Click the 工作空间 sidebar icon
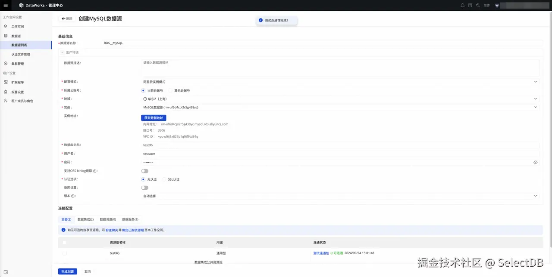552x277 pixels. pyautogui.click(x=6, y=26)
